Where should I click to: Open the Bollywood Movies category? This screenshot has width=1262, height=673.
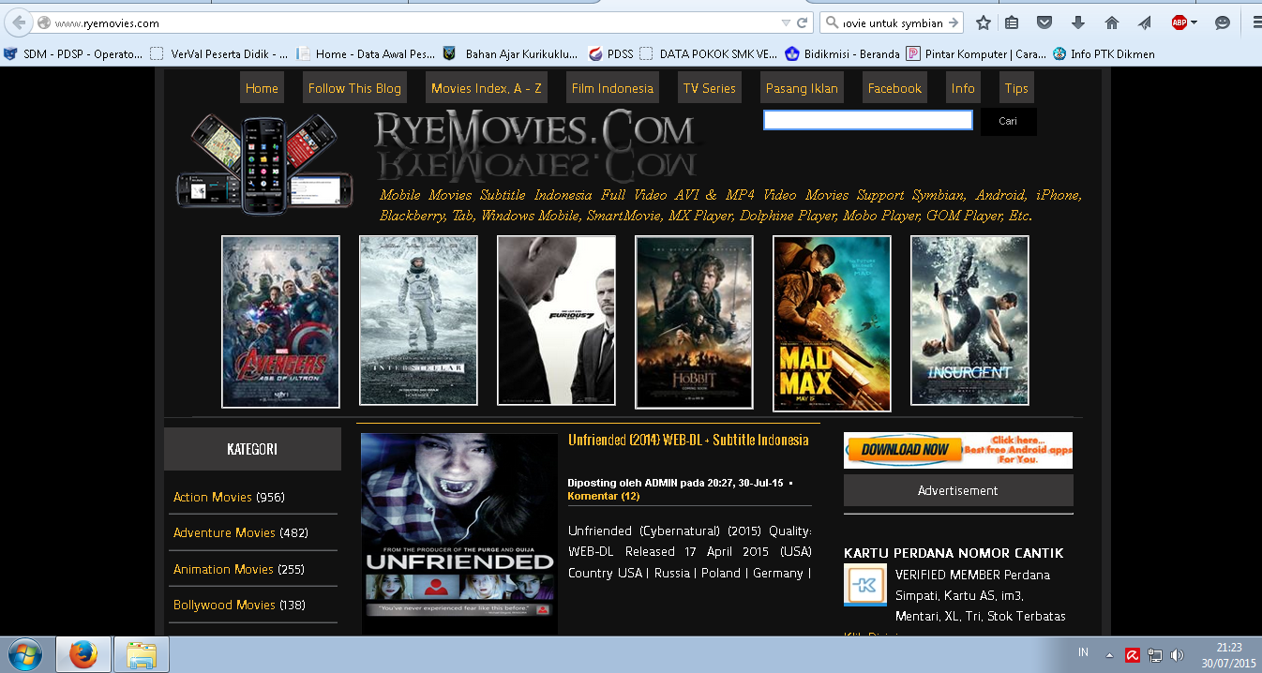coord(224,605)
